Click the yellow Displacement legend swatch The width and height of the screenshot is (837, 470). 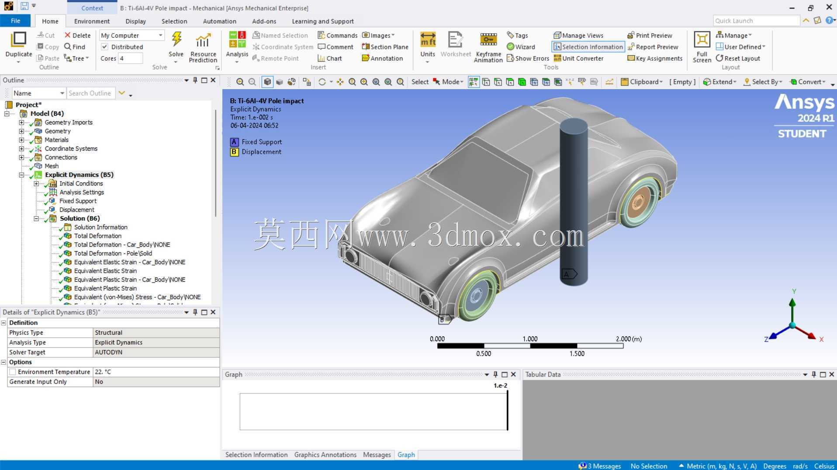(234, 152)
